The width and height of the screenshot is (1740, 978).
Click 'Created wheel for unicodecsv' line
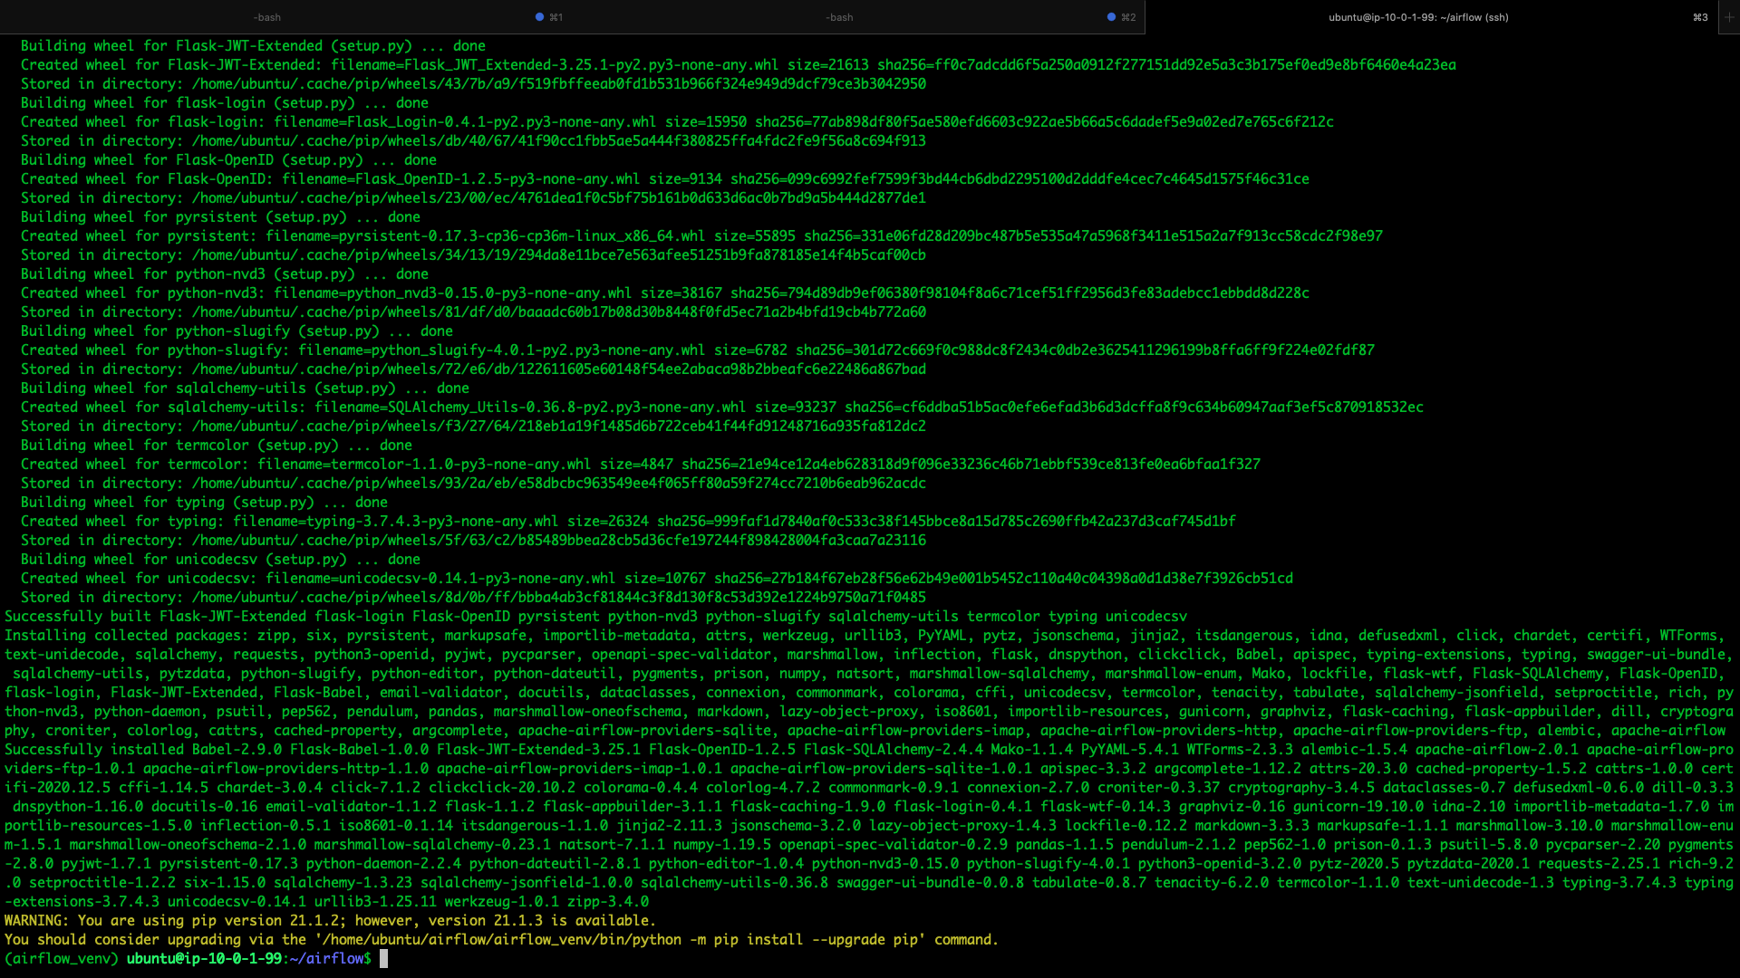pyautogui.click(x=657, y=578)
